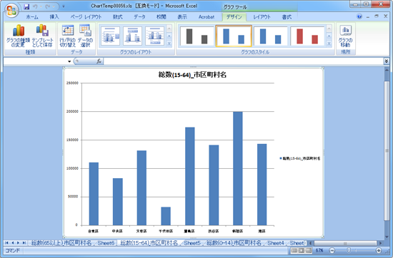Image resolution: width=393 pixels, height=258 pixels.
Task: Click Switch Row/Column icon (行/列の切り替え)
Action: point(67,36)
